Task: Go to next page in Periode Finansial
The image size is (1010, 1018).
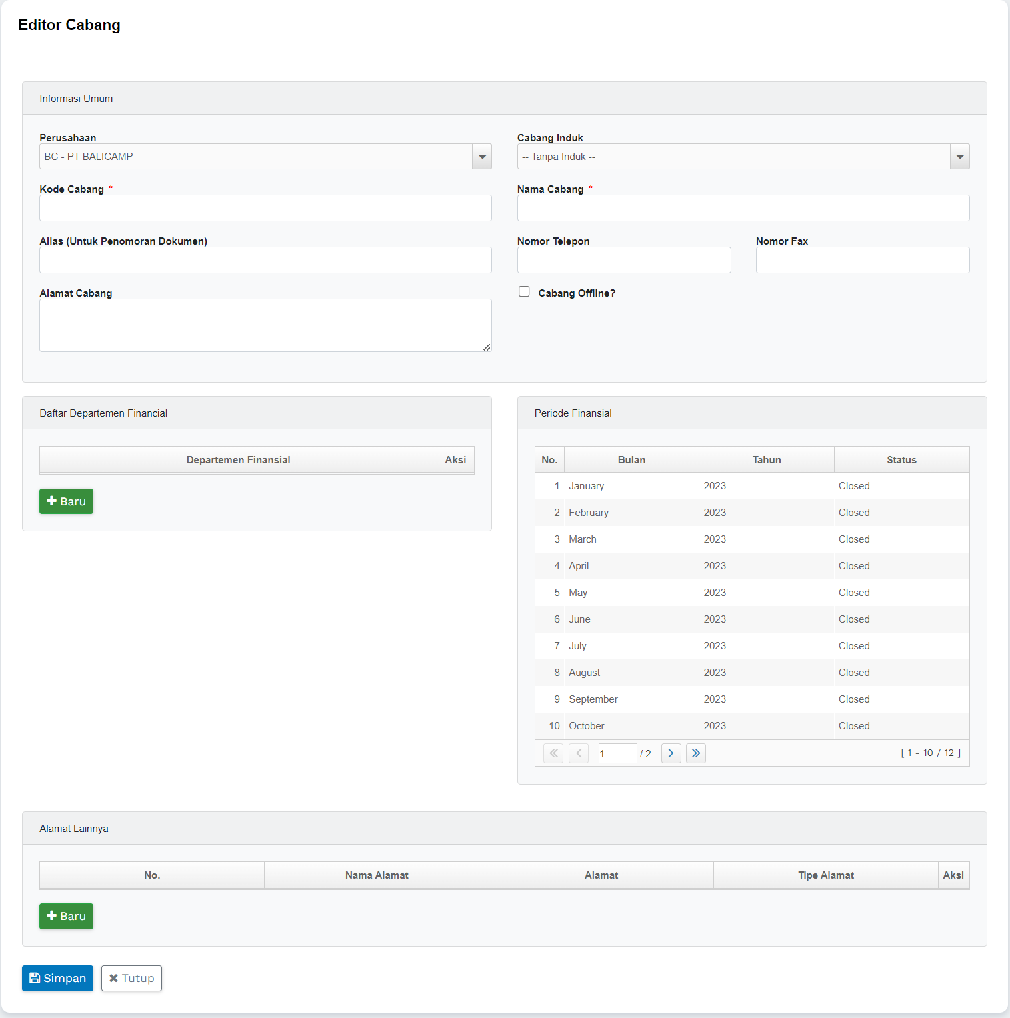Action: tap(671, 753)
